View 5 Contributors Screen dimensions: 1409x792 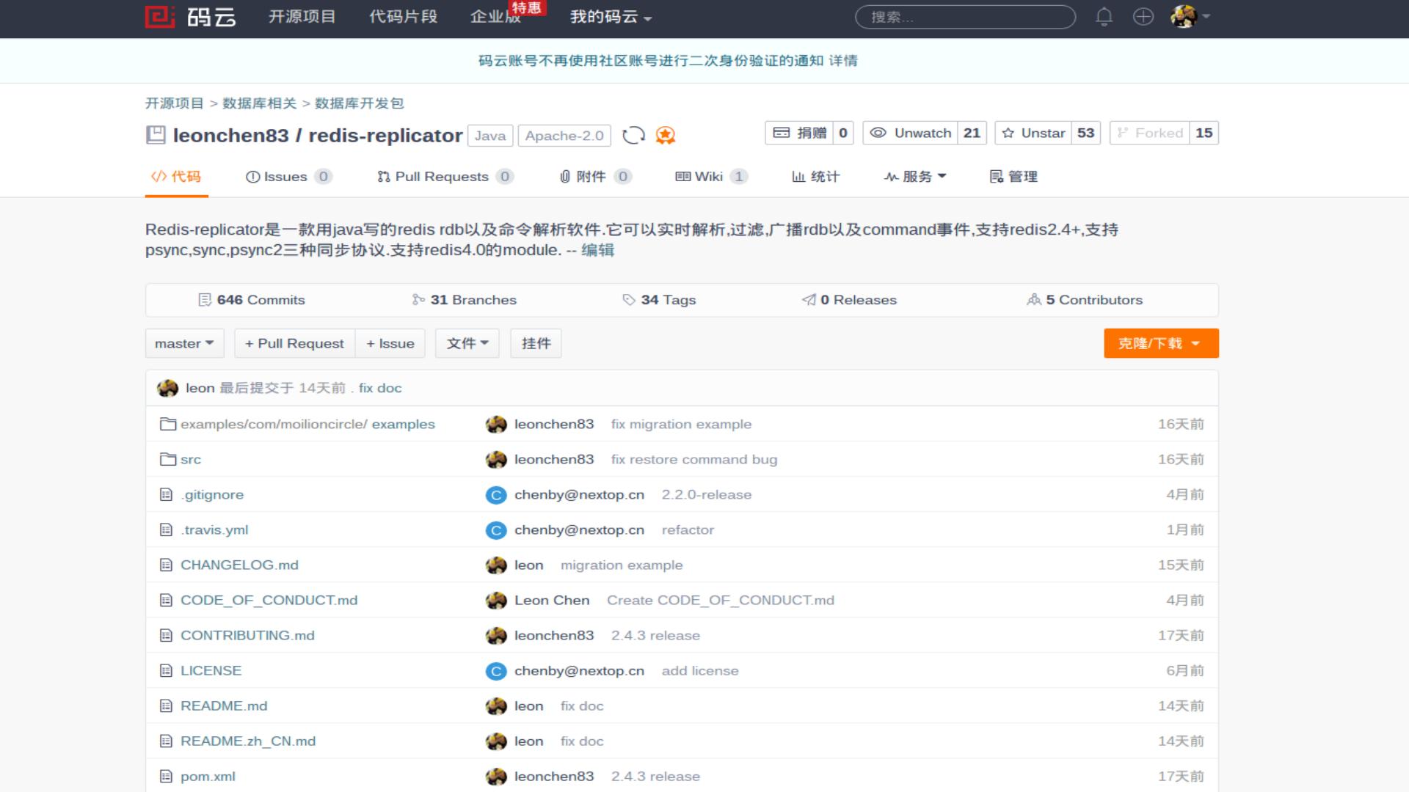[x=1085, y=300]
